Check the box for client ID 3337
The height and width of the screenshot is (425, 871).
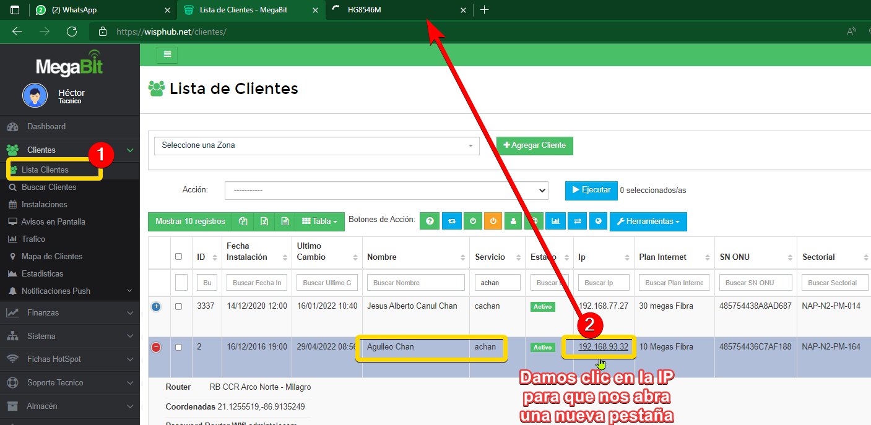tap(179, 306)
